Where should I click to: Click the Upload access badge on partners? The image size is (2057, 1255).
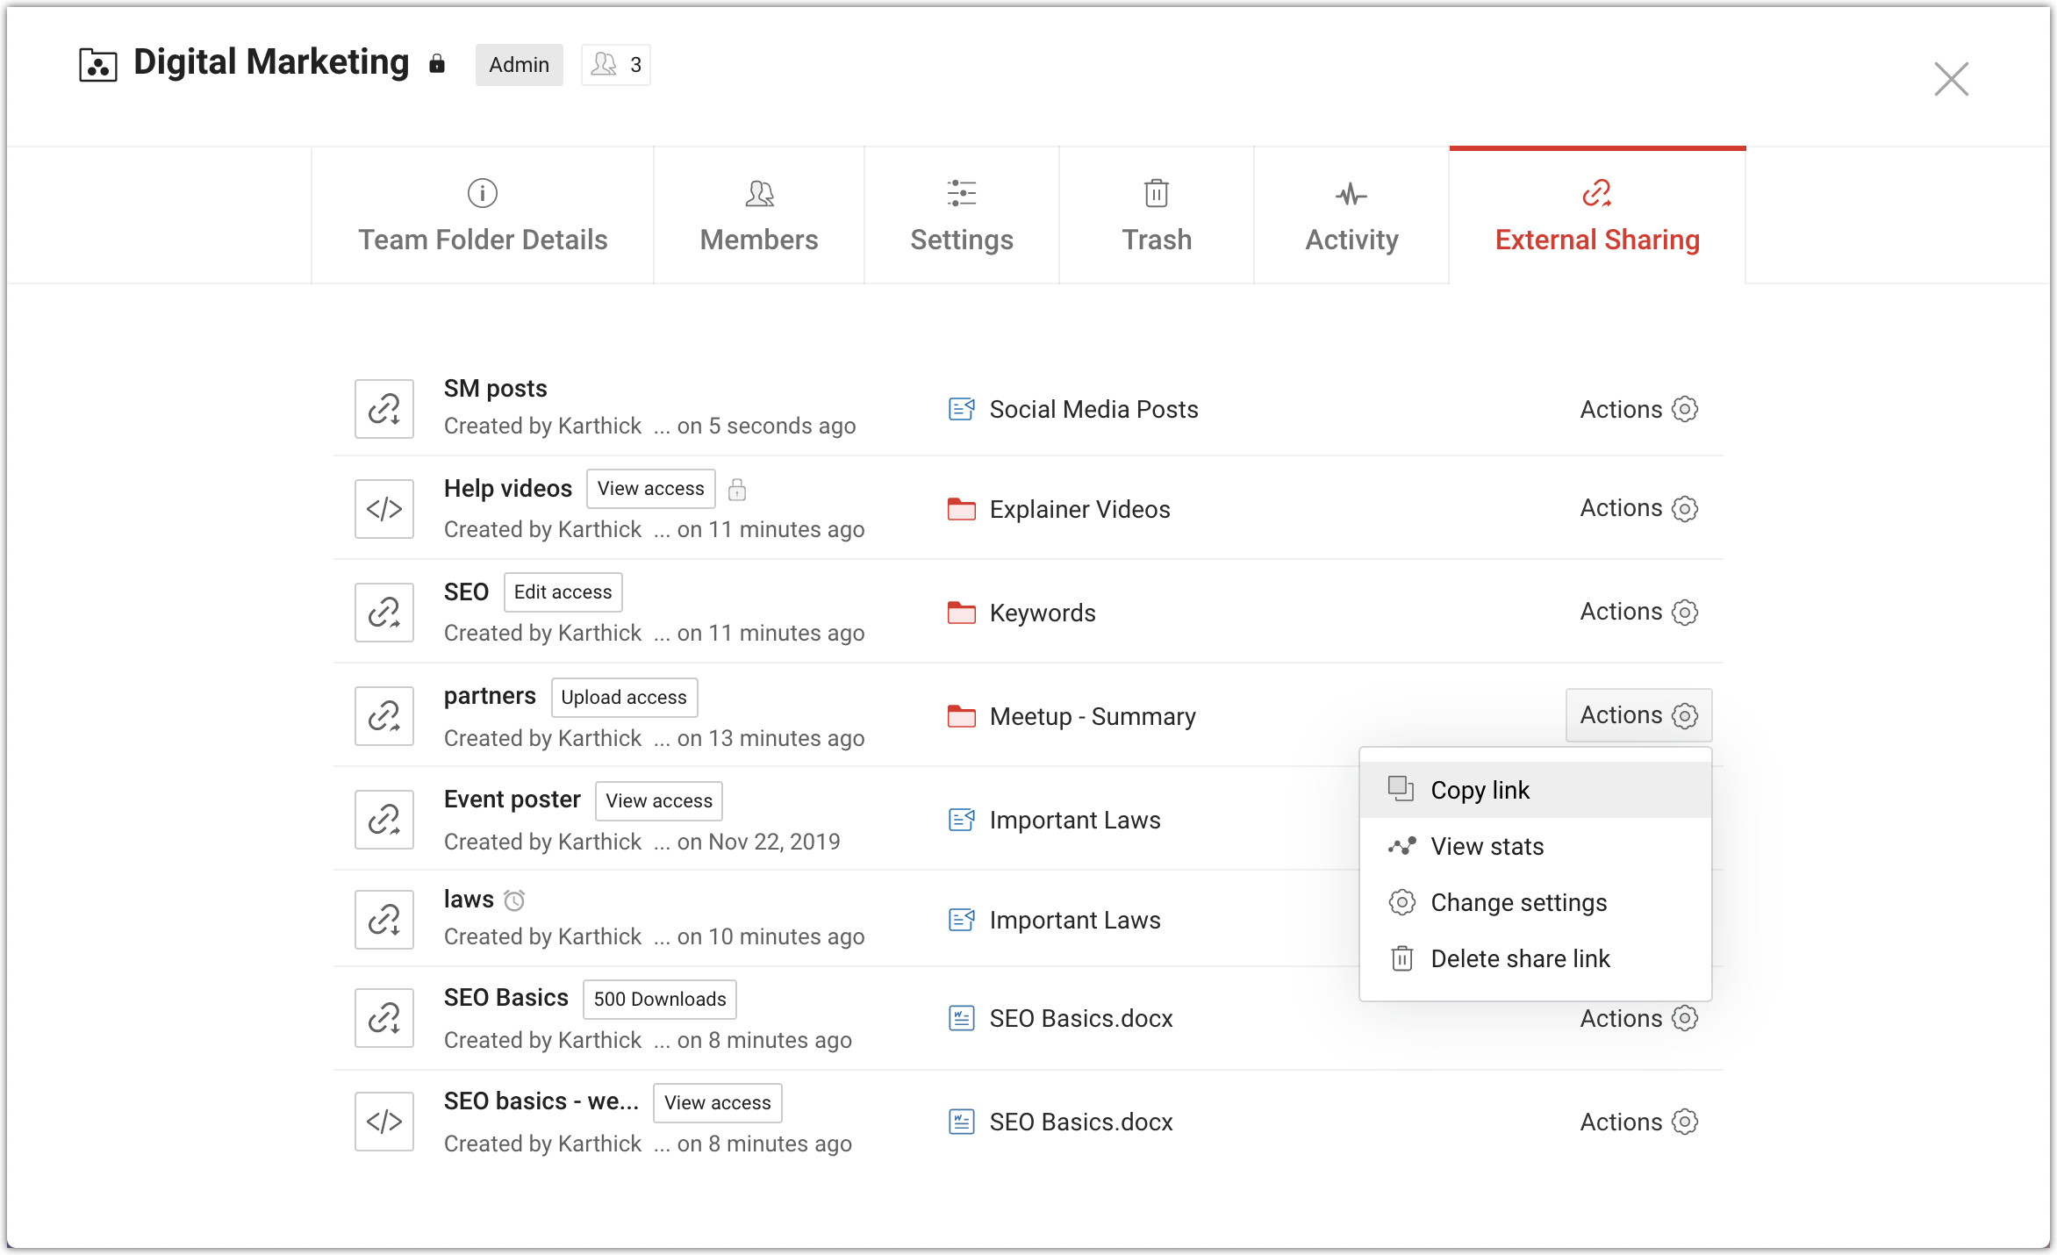click(x=624, y=697)
